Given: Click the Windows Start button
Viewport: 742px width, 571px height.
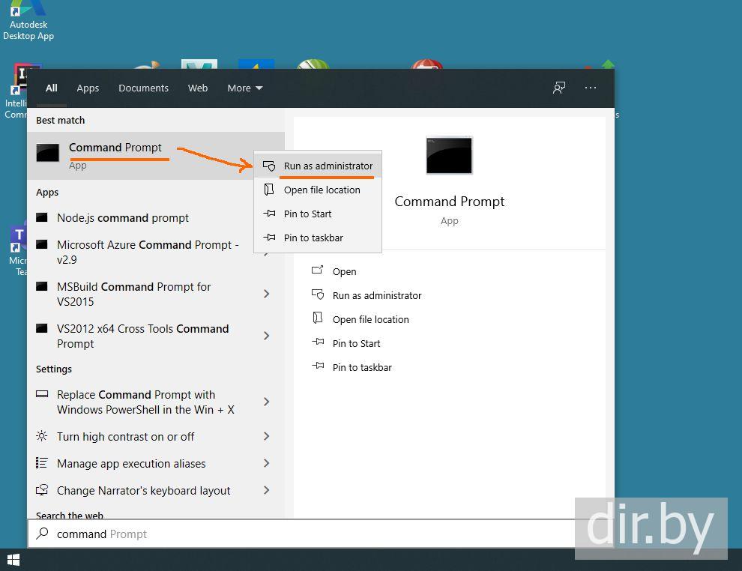Looking at the screenshot, I should [13, 560].
